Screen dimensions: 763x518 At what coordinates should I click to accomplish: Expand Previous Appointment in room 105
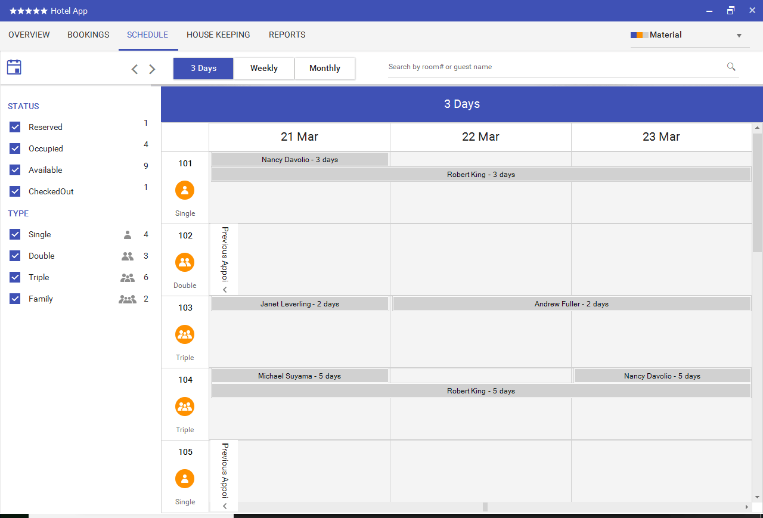pos(225,476)
